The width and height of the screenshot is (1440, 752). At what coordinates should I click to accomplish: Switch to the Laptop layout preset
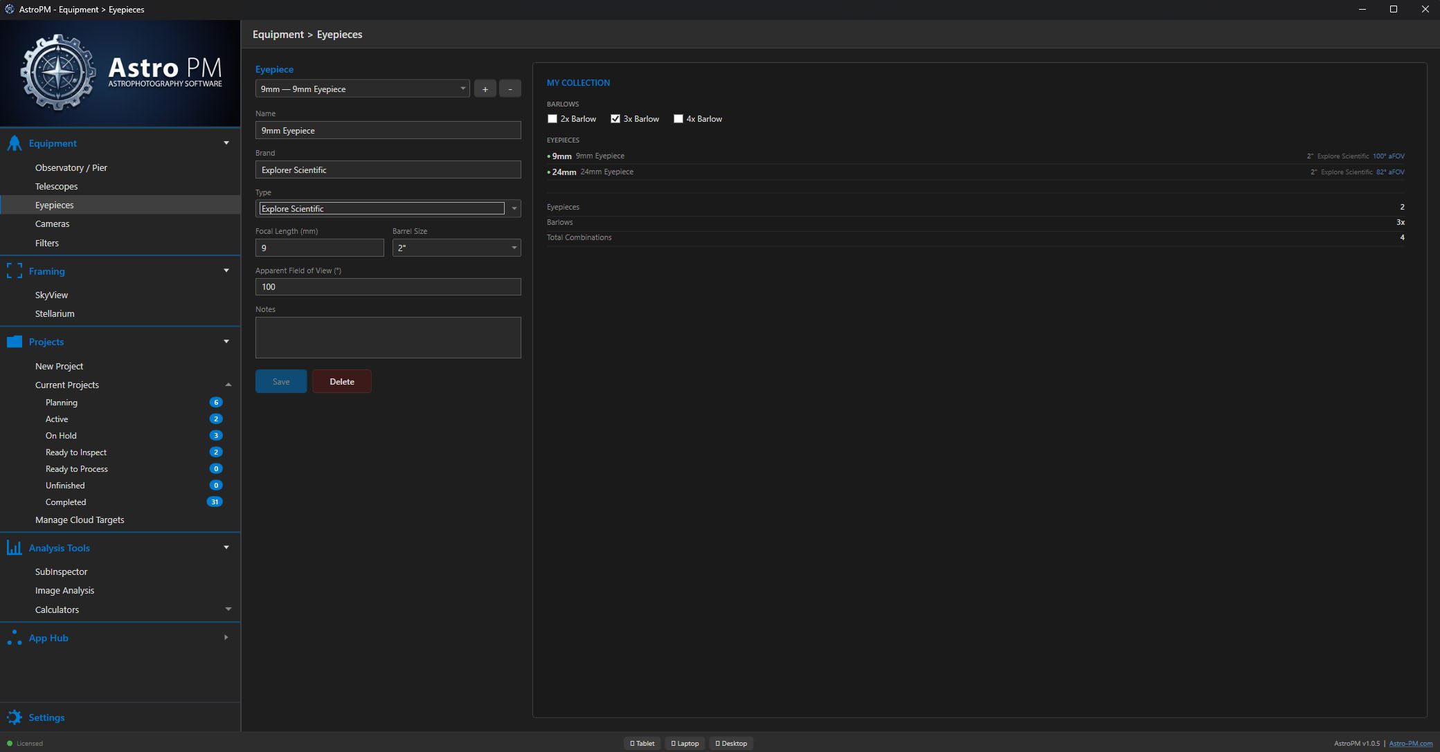tap(685, 743)
